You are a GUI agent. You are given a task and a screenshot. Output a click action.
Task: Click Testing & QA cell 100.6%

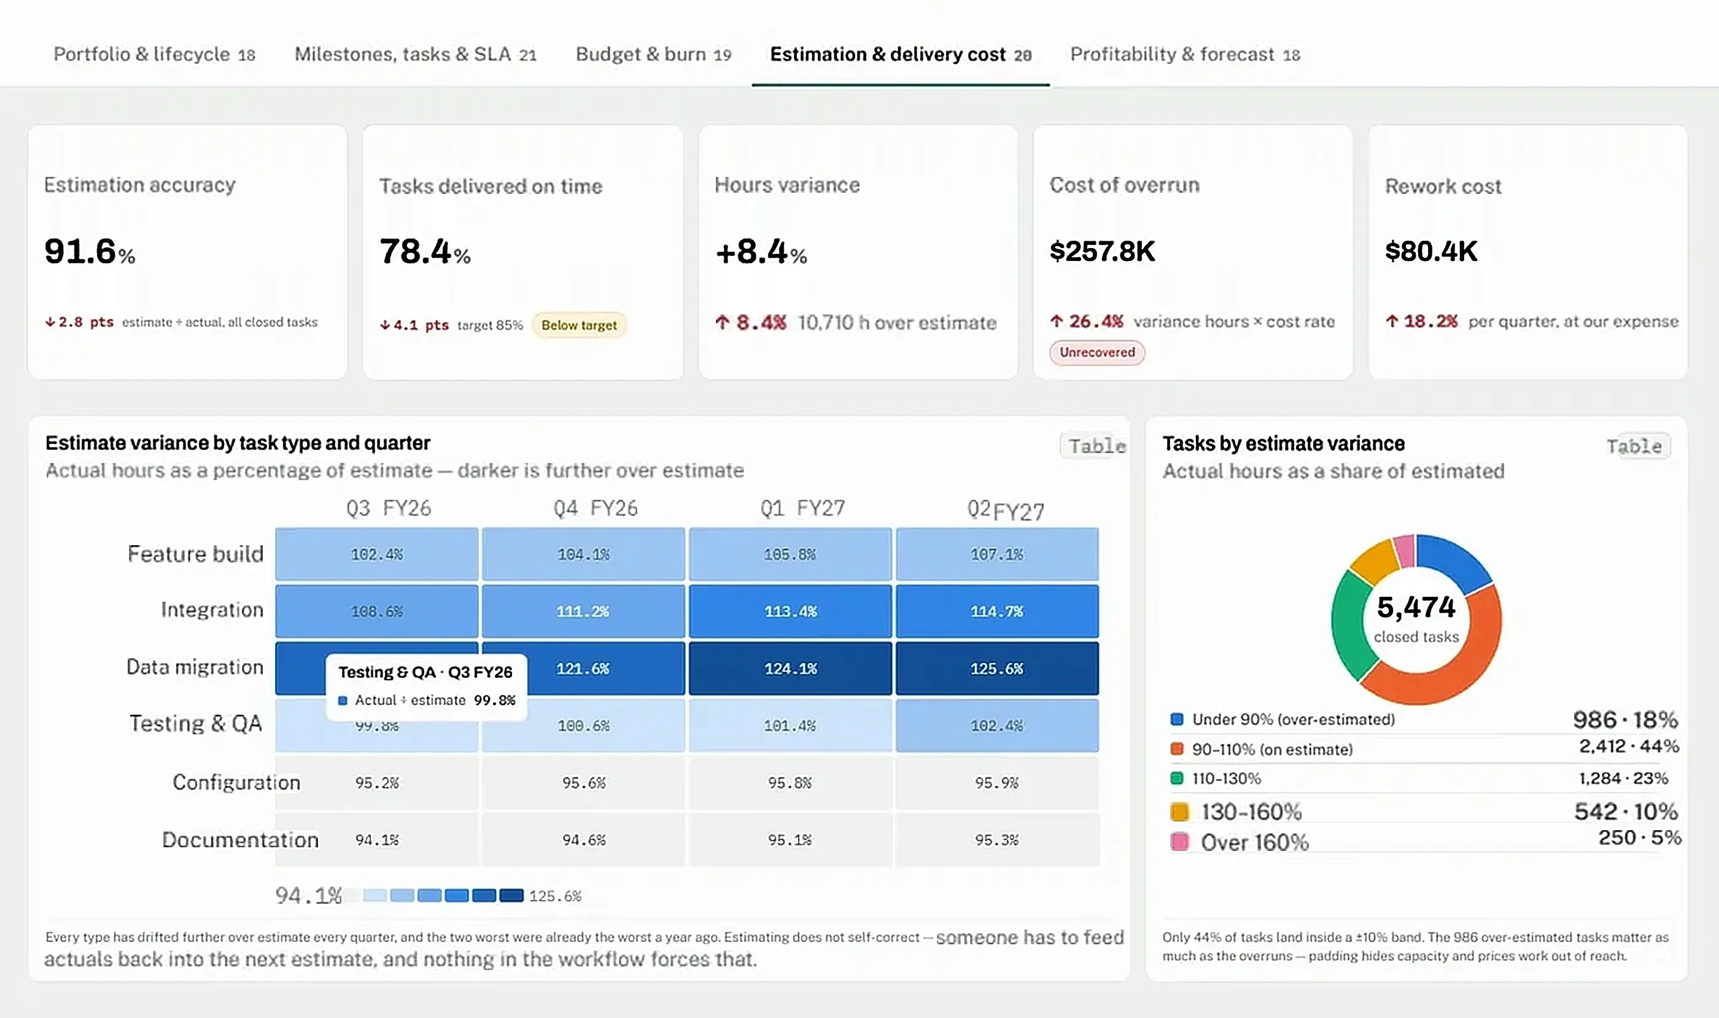point(583,726)
